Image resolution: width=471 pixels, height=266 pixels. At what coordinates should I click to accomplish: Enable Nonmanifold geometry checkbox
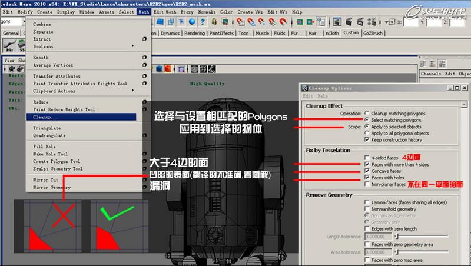click(367, 209)
